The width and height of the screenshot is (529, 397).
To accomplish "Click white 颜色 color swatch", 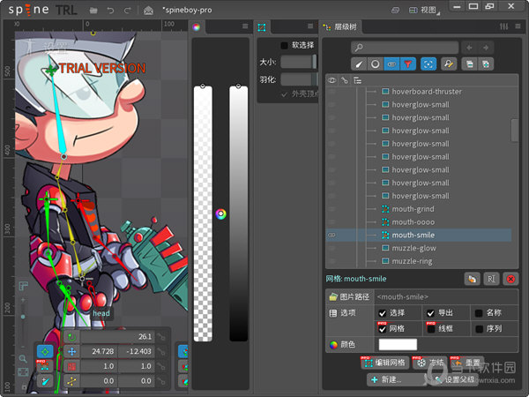I will [x=398, y=344].
